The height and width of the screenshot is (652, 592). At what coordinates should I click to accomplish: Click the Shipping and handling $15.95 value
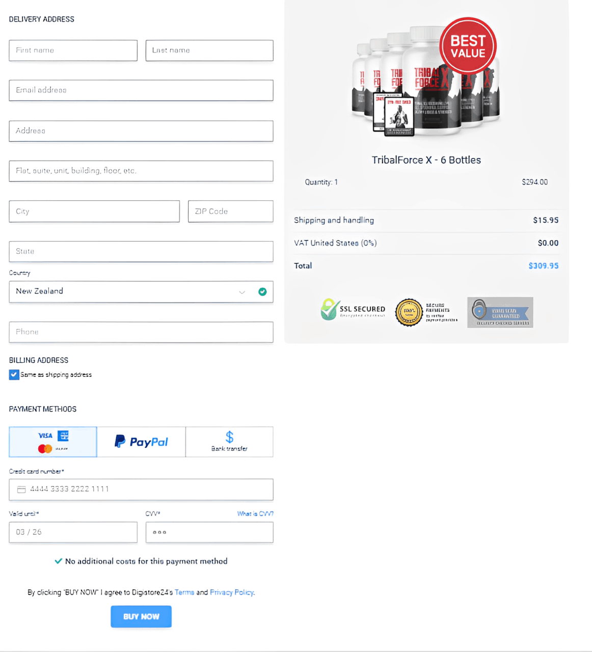pos(546,220)
